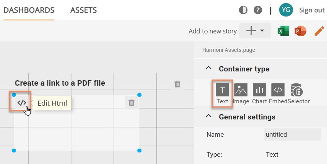
Task: Collapse the General settings section
Action: point(208,116)
